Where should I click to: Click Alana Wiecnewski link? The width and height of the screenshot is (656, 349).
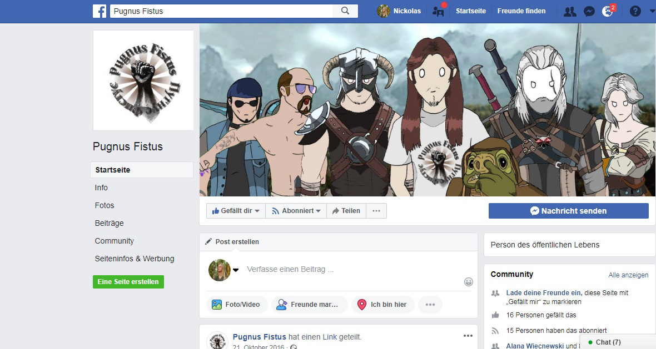[535, 346]
